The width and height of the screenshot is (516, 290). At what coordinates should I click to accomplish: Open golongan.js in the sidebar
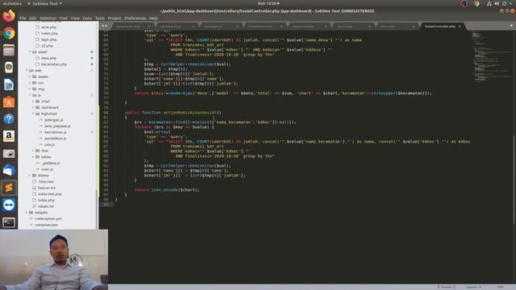[x=54, y=120]
